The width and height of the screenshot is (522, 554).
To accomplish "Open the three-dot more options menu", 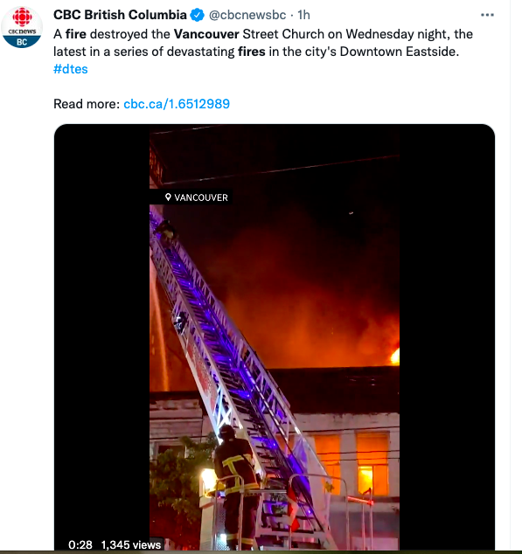I will pyautogui.click(x=487, y=15).
